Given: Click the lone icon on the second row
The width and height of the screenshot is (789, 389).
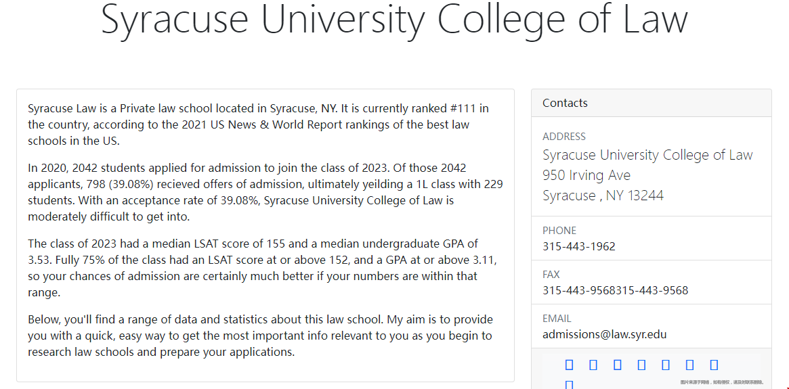Looking at the screenshot, I should tap(569, 385).
